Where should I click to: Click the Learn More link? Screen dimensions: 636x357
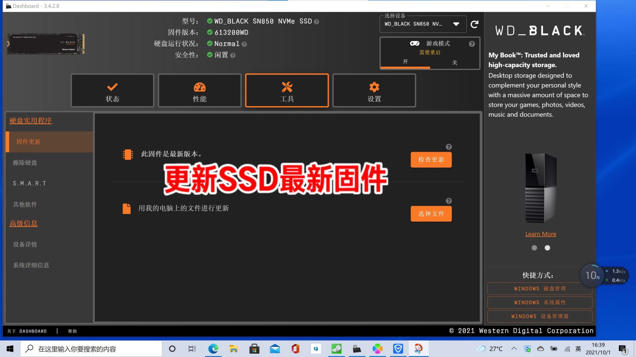540,234
